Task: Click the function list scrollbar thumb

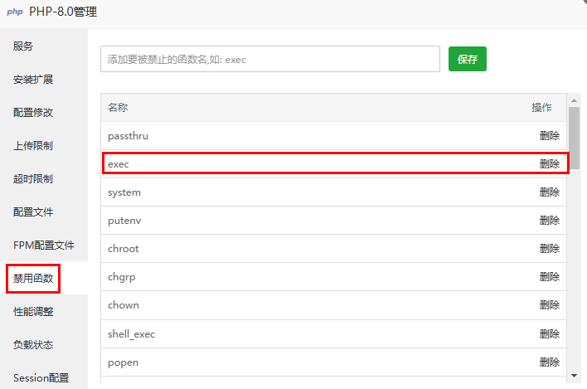Action: [574, 139]
